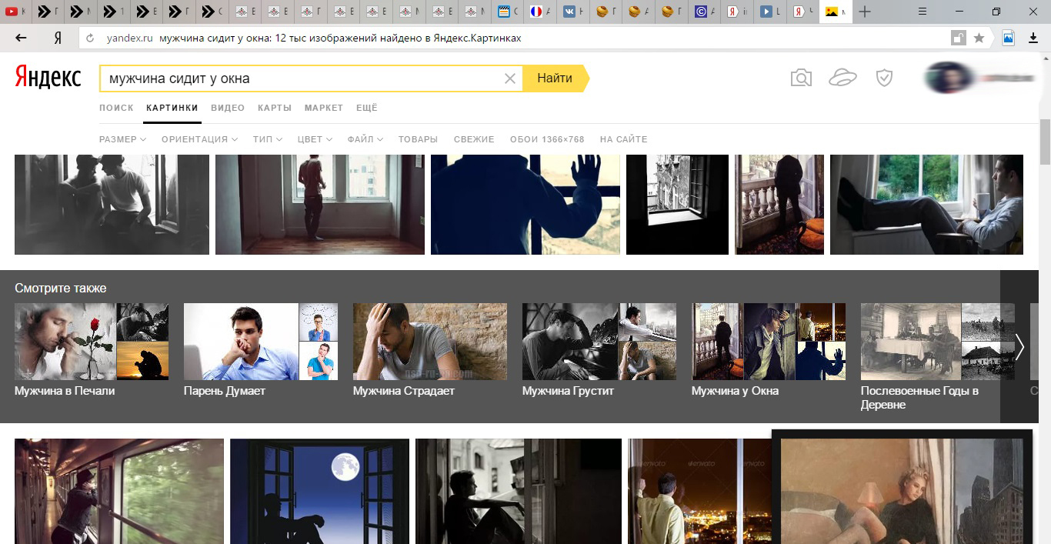
Task: Clear the search query with X
Action: pyautogui.click(x=509, y=78)
